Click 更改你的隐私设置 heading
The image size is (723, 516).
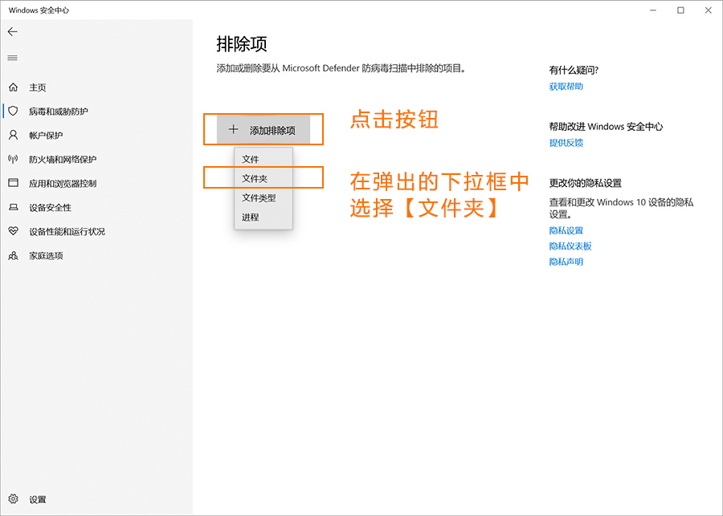click(x=585, y=183)
